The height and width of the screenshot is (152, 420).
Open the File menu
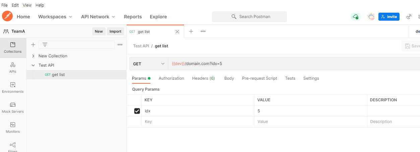coord(4,5)
